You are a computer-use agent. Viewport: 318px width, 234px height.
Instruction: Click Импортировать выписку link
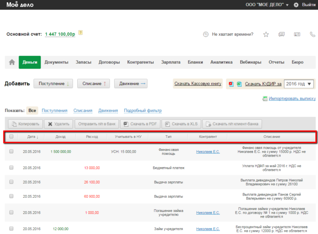pos(292,99)
